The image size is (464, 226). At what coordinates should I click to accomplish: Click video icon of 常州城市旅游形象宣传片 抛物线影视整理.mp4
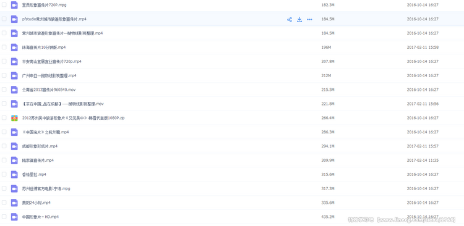pyautogui.click(x=14, y=33)
